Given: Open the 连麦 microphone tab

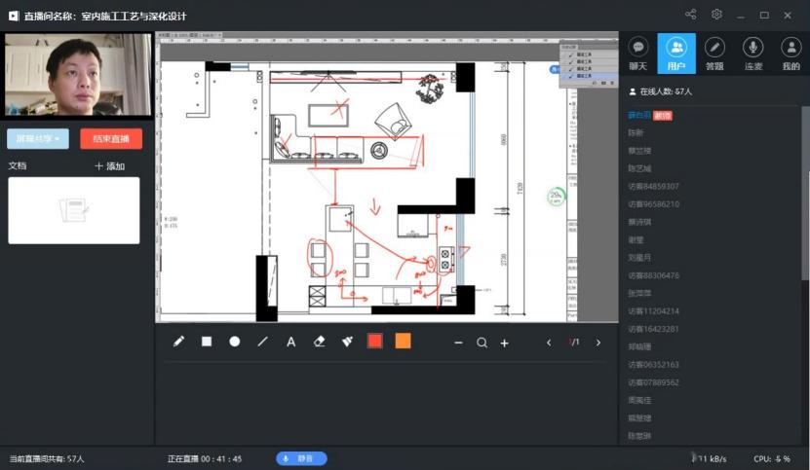Looking at the screenshot, I should pos(752,54).
